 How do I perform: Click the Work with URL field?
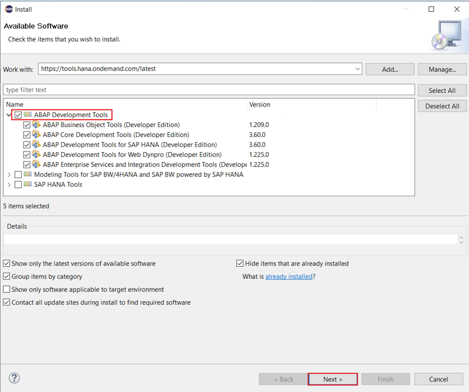200,69
